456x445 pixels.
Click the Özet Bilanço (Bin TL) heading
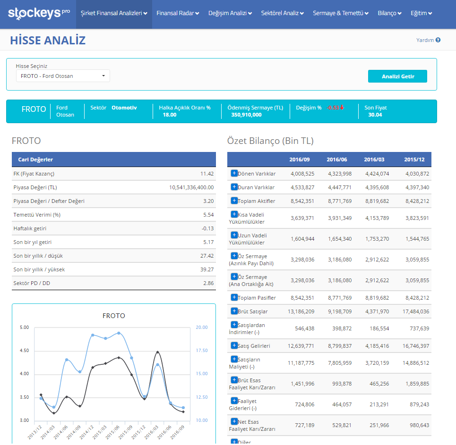click(x=270, y=141)
